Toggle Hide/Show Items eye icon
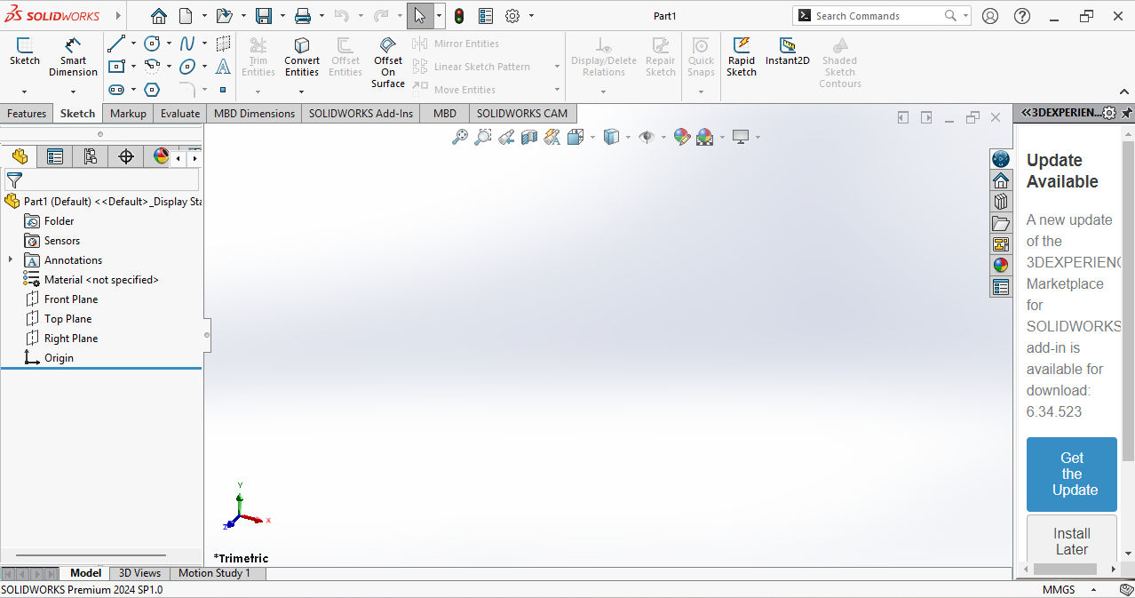1135x598 pixels. 647,137
